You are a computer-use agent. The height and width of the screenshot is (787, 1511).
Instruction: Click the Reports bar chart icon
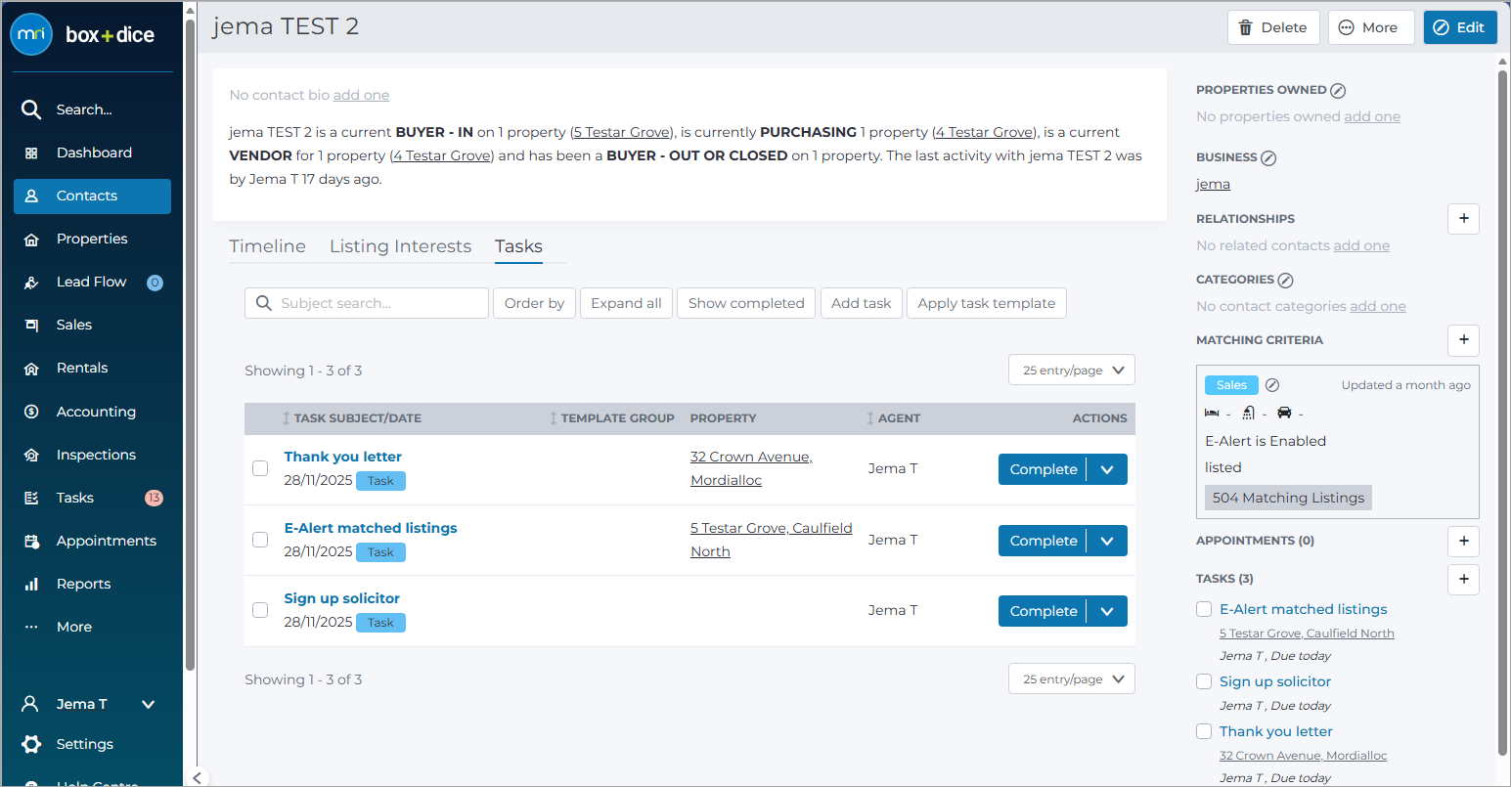(x=31, y=584)
